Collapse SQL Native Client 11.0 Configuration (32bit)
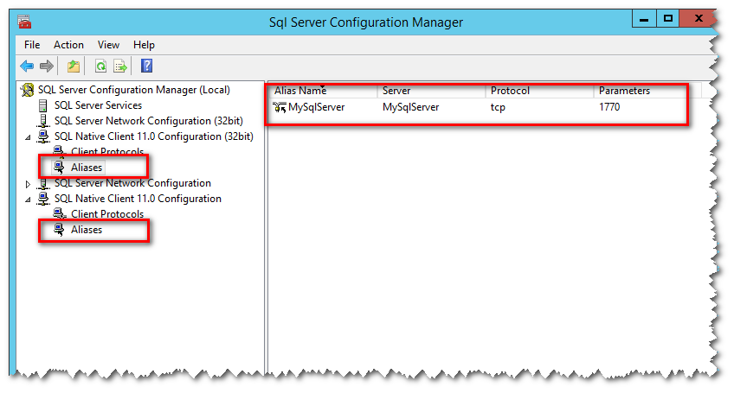 click(28, 136)
